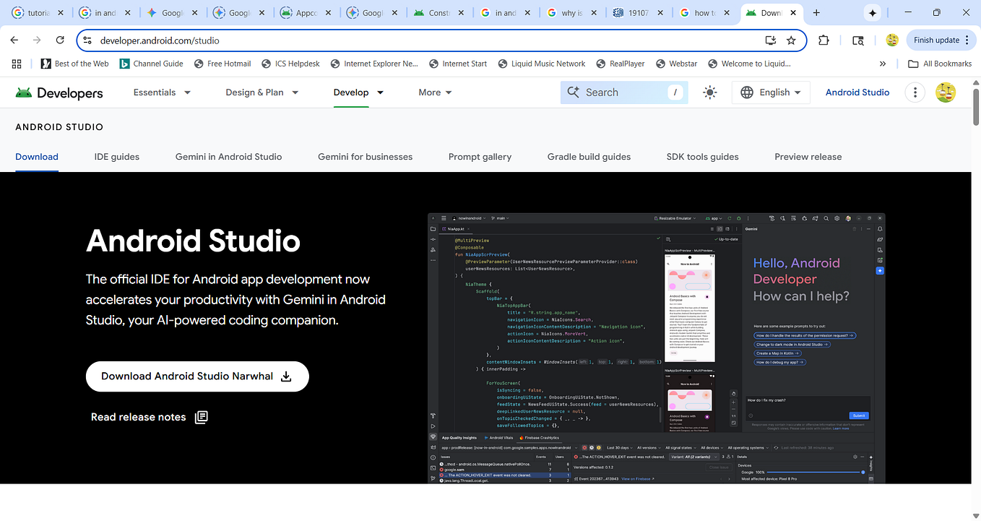Screen dimensions: 981x521
Task: Click the extensions puzzle icon
Action: [824, 40]
